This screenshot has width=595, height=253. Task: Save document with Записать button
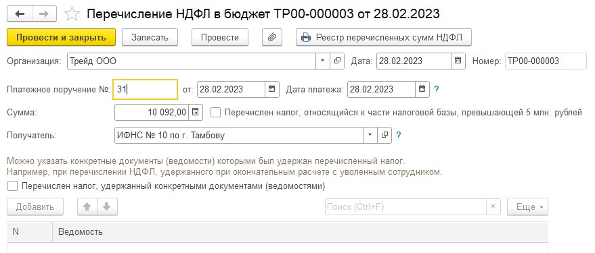click(150, 37)
